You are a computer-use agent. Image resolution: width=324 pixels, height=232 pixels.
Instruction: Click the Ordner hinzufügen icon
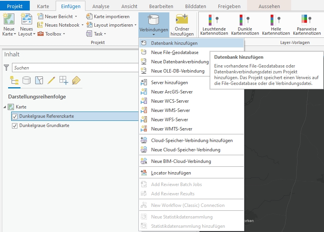point(182,20)
